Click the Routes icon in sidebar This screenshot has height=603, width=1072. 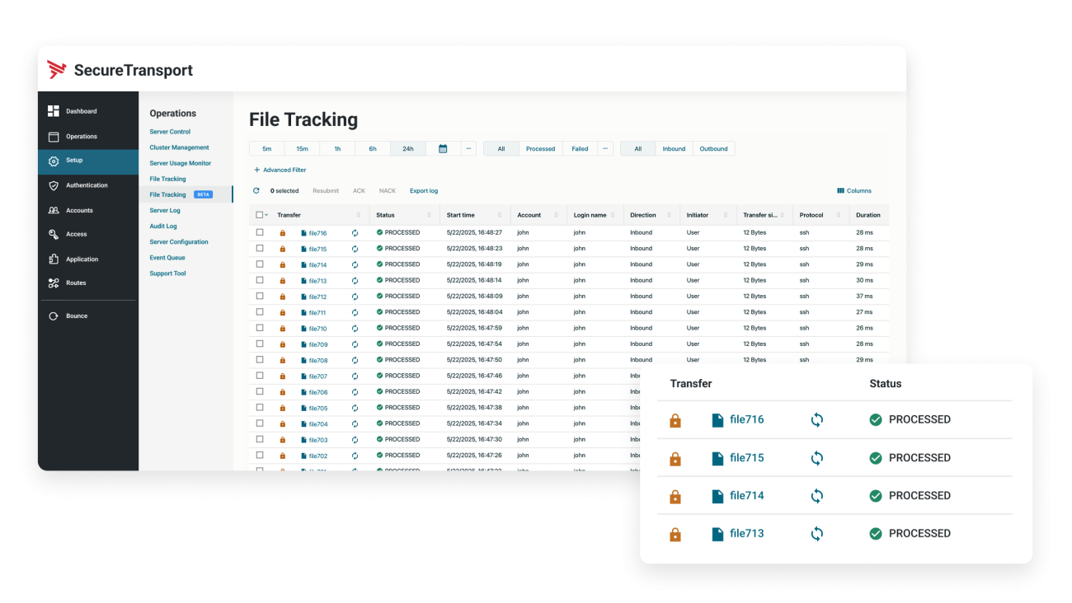54,283
